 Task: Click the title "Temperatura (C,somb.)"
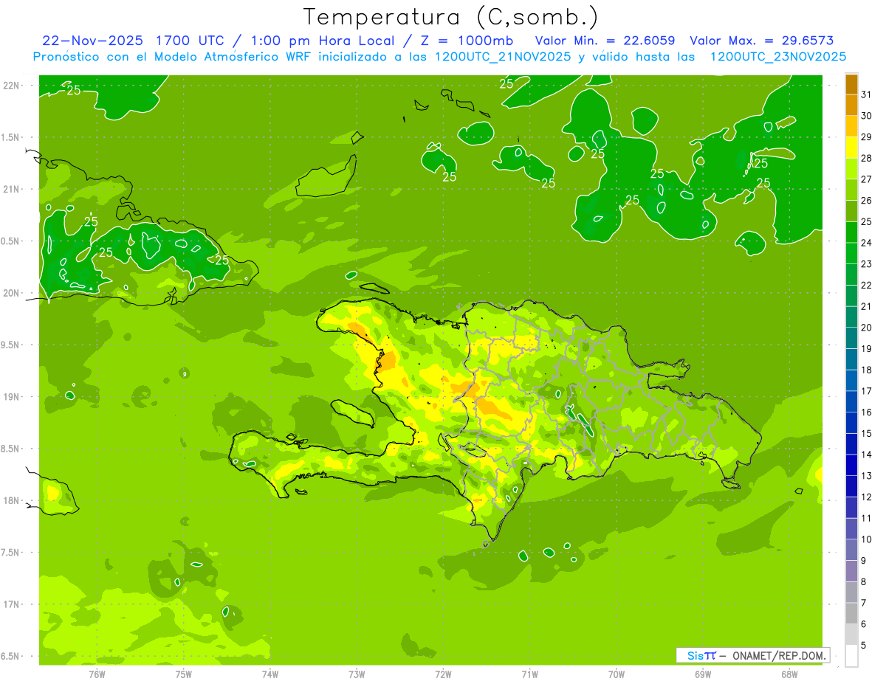coord(450,18)
